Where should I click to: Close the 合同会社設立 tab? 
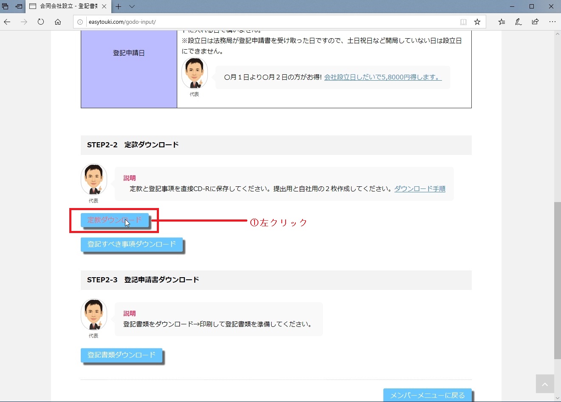point(104,6)
